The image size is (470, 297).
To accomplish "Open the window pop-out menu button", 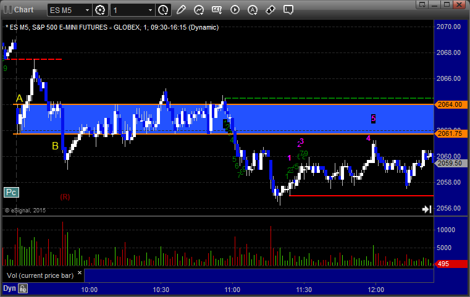I will [x=422, y=4].
